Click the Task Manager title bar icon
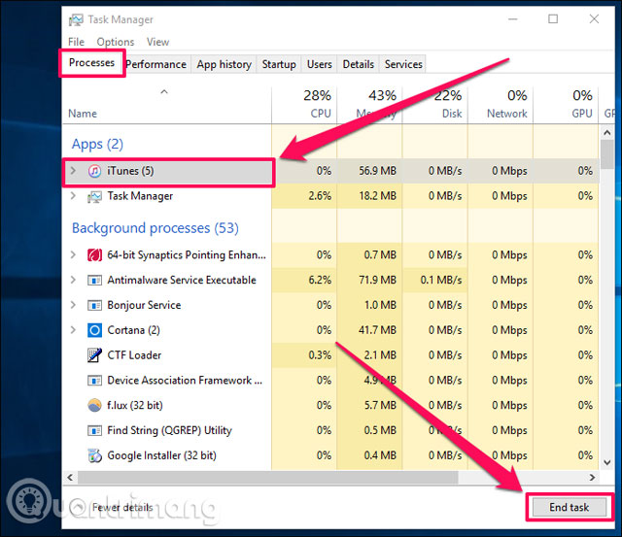The image size is (622, 537). tap(76, 19)
